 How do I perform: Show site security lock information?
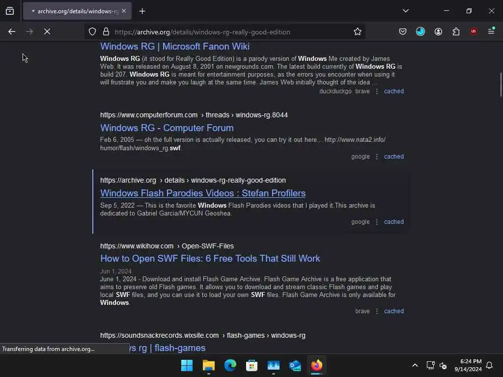pyautogui.click(x=106, y=31)
